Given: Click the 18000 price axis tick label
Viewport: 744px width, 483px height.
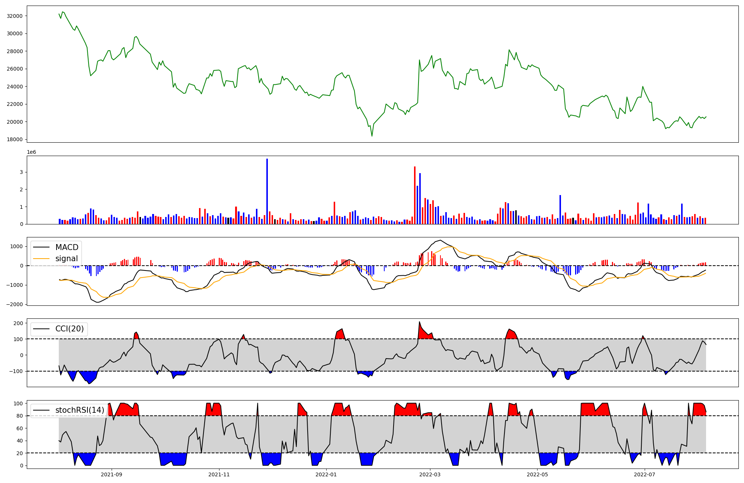Looking at the screenshot, I should click(x=15, y=140).
